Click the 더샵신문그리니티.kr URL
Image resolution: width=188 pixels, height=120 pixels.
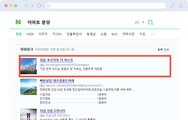pyautogui.click(x=58, y=115)
